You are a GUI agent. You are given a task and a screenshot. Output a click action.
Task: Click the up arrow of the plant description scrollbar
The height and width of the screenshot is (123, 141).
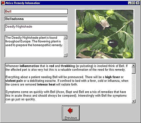coord(65,37)
